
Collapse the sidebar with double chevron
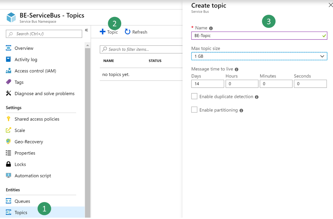coord(86,30)
